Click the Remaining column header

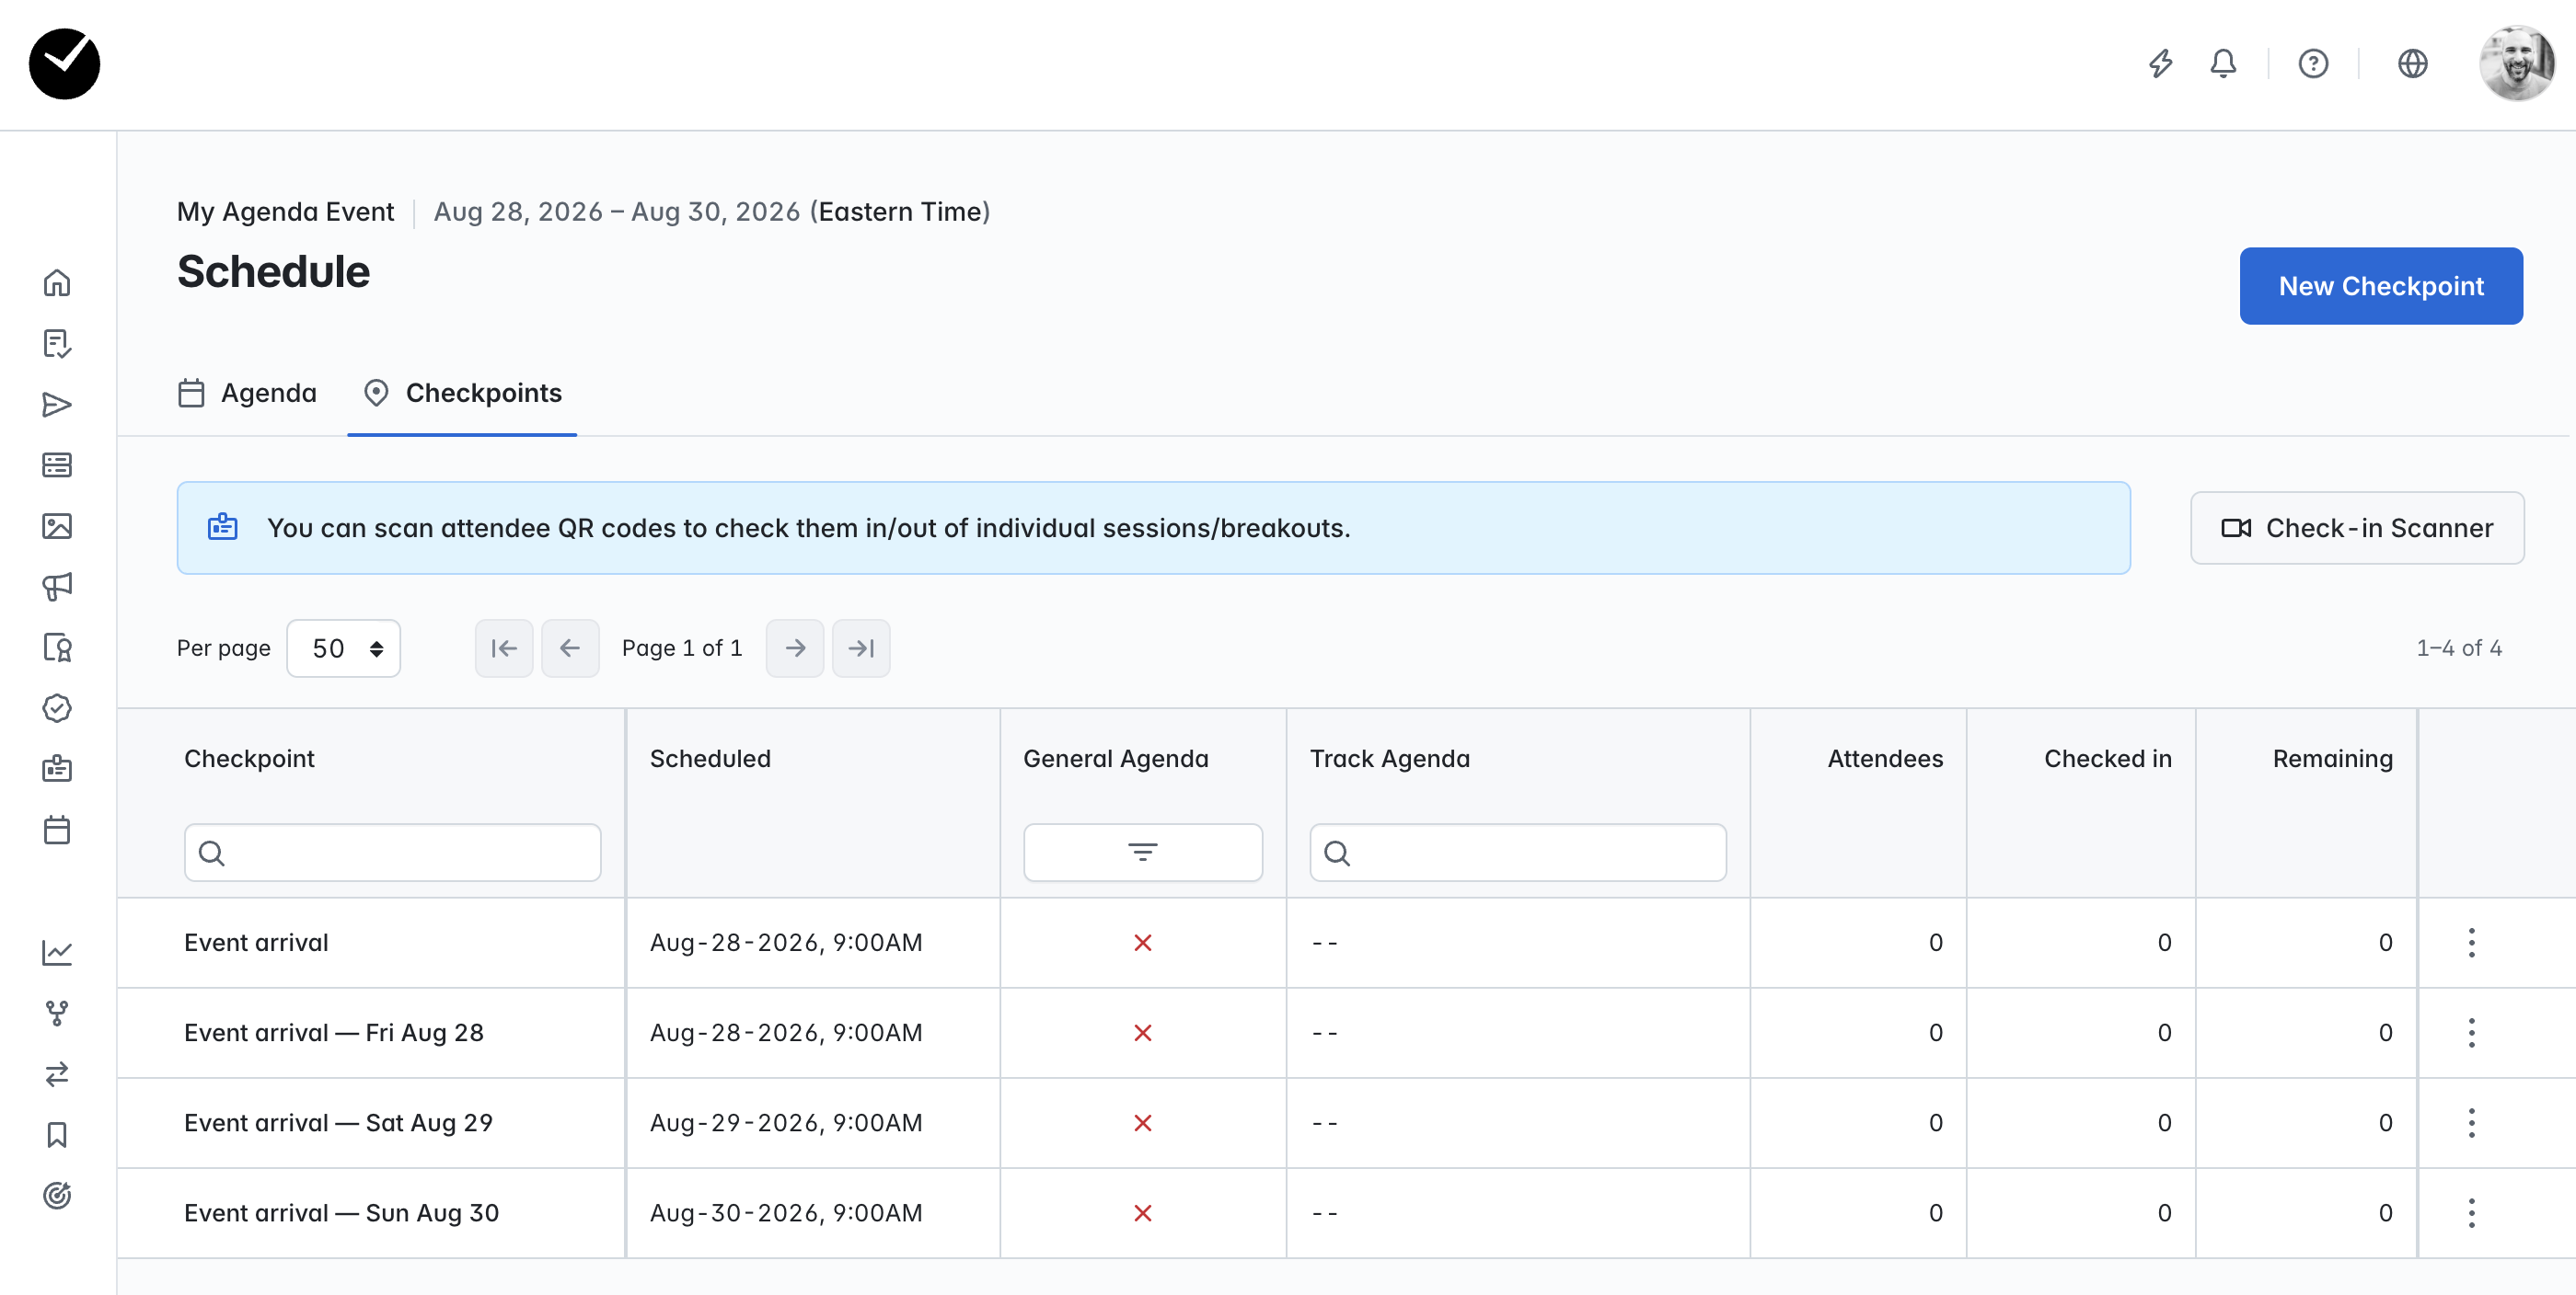(x=2332, y=759)
